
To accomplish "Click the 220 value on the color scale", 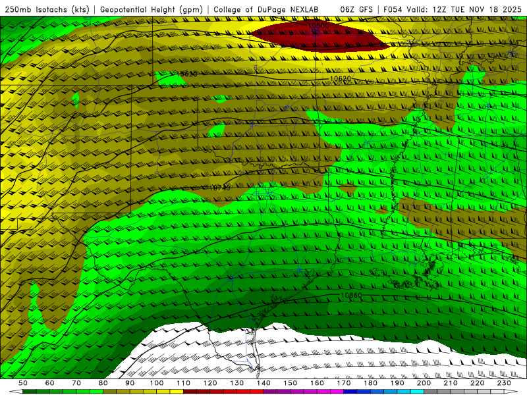I will click(477, 383).
